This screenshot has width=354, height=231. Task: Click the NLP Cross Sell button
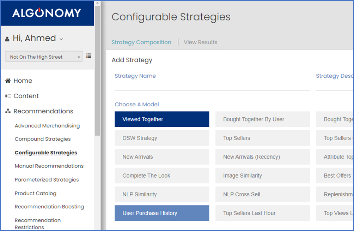pos(262,194)
